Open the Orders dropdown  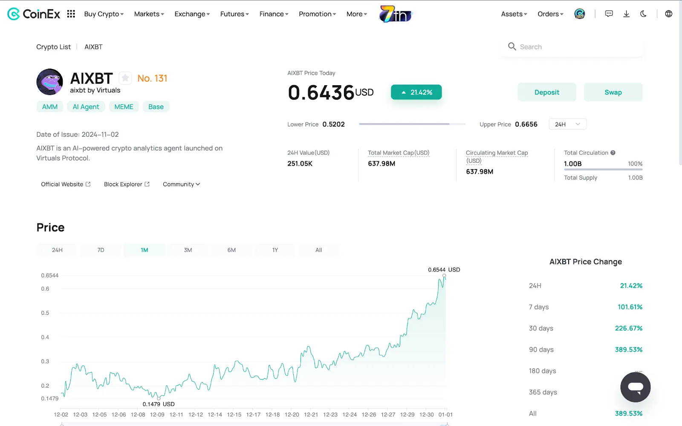[x=550, y=14]
